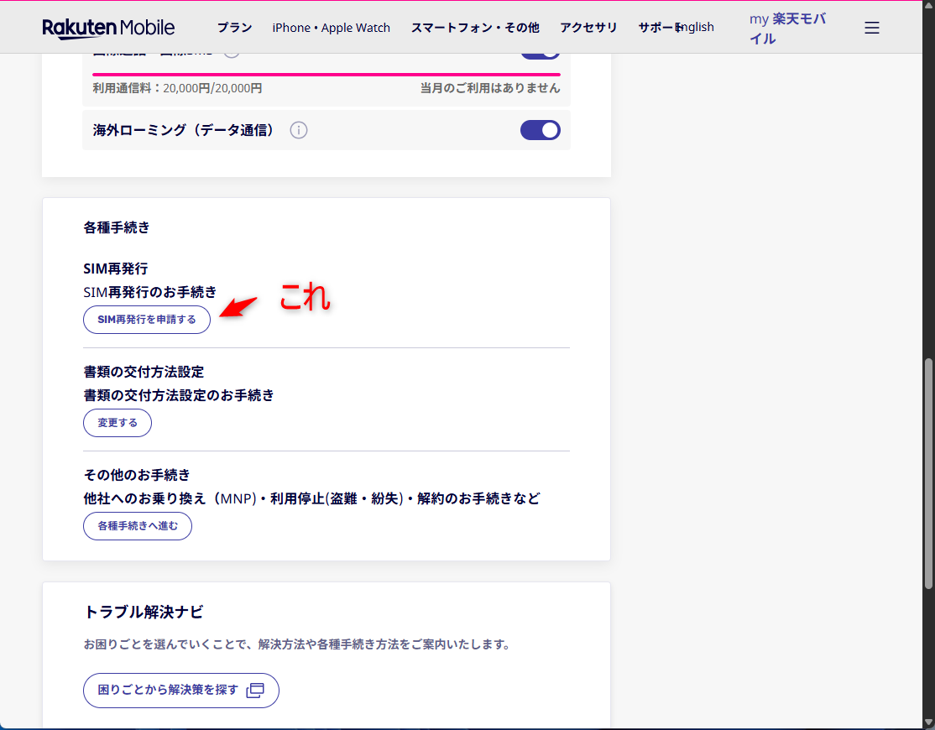
Task: Switch site language to English
Action: tap(697, 28)
